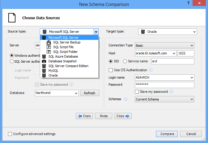Viewport: 208px width, 143px height.
Task: Click the Server input field
Action: (38, 45)
